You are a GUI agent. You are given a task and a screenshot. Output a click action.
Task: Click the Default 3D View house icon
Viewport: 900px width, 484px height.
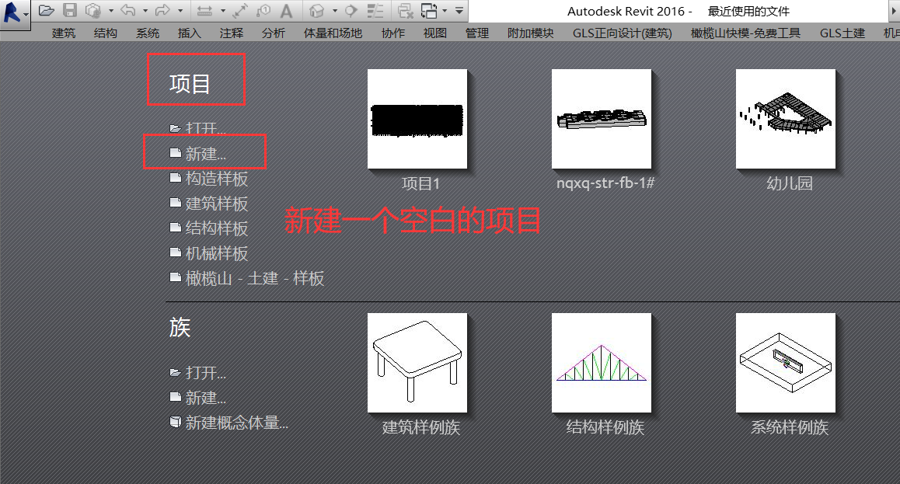click(x=316, y=10)
